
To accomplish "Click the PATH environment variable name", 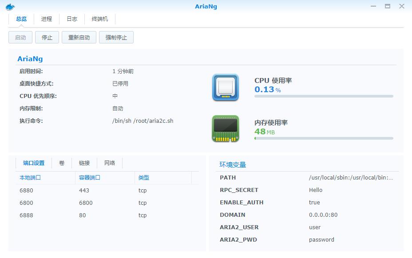I will (x=228, y=178).
